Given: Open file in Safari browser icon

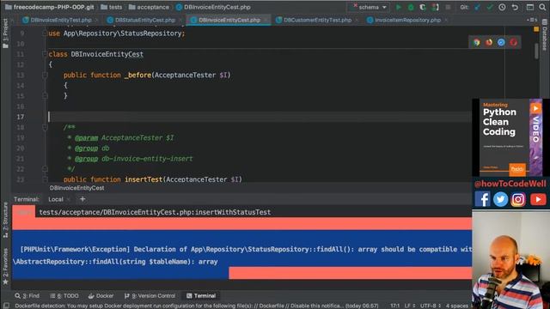Looking at the screenshot, I should point(501,42).
